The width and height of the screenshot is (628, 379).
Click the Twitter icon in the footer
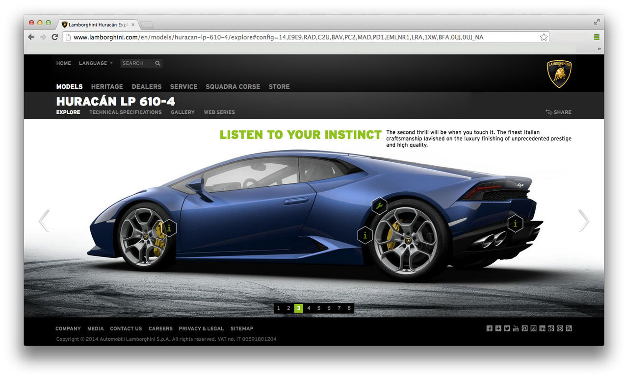coord(507,328)
